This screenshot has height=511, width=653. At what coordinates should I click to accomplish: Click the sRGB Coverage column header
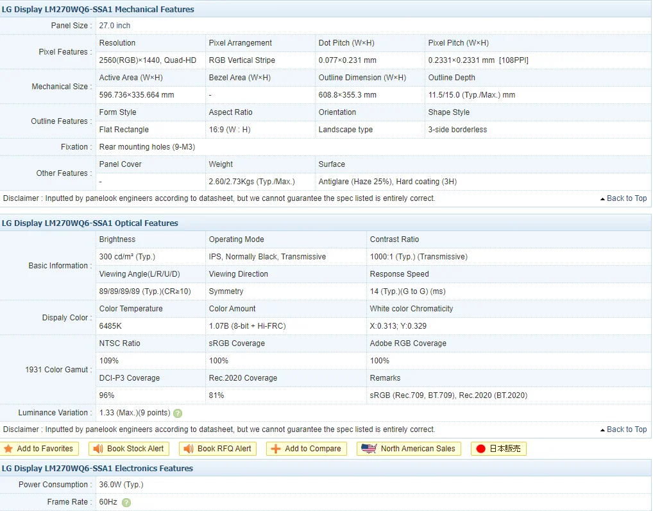237,343
